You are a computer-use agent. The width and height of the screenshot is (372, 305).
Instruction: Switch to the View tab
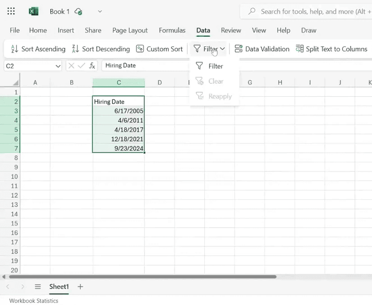(259, 30)
